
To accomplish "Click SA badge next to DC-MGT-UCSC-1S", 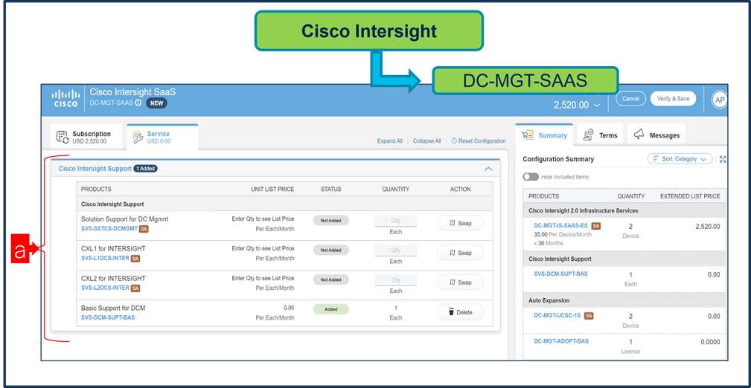I will click(x=589, y=316).
